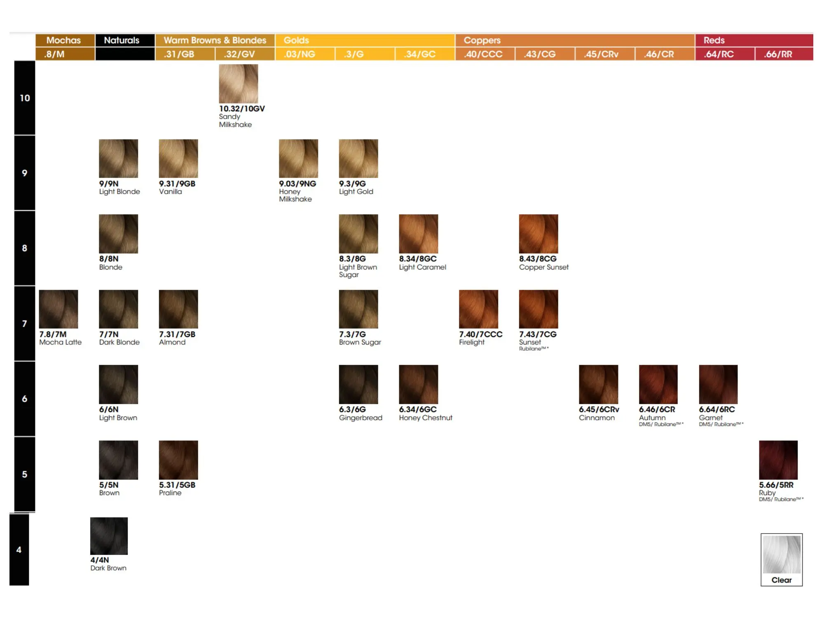Image resolution: width=824 pixels, height=618 pixels.
Task: Click the Clear shade swatch
Action: pyautogui.click(x=781, y=554)
